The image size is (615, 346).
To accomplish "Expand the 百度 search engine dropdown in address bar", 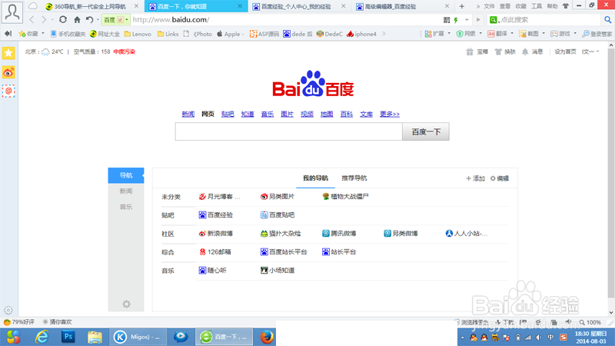I will pyautogui.click(x=126, y=20).
